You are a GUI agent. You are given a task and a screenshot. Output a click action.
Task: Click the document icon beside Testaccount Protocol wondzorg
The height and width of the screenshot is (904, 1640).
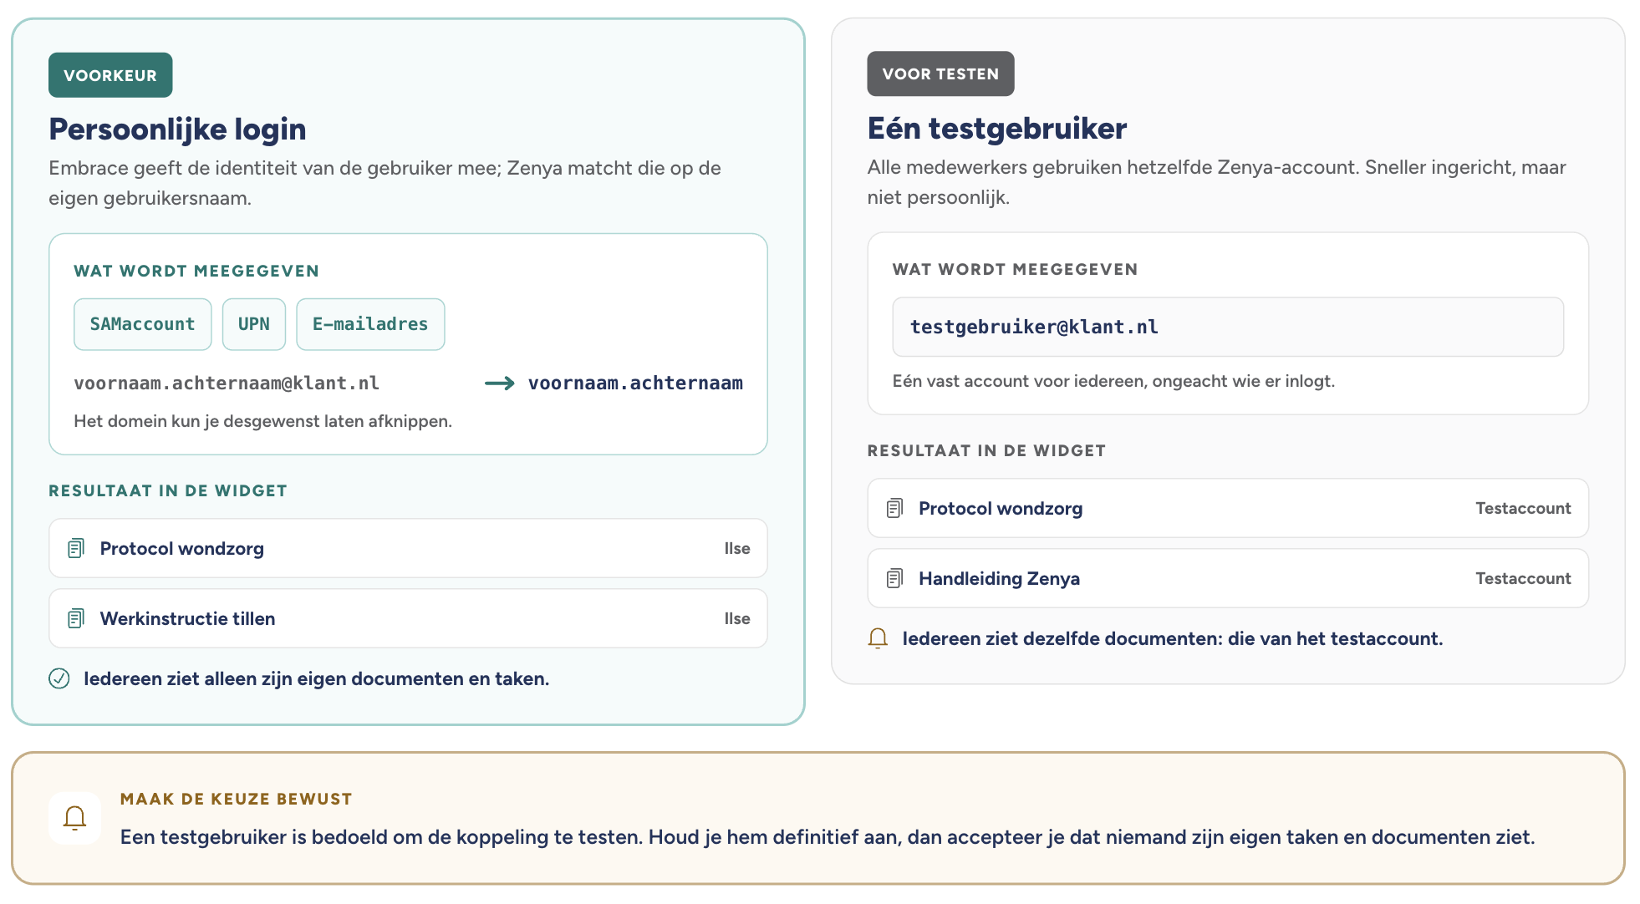(894, 508)
